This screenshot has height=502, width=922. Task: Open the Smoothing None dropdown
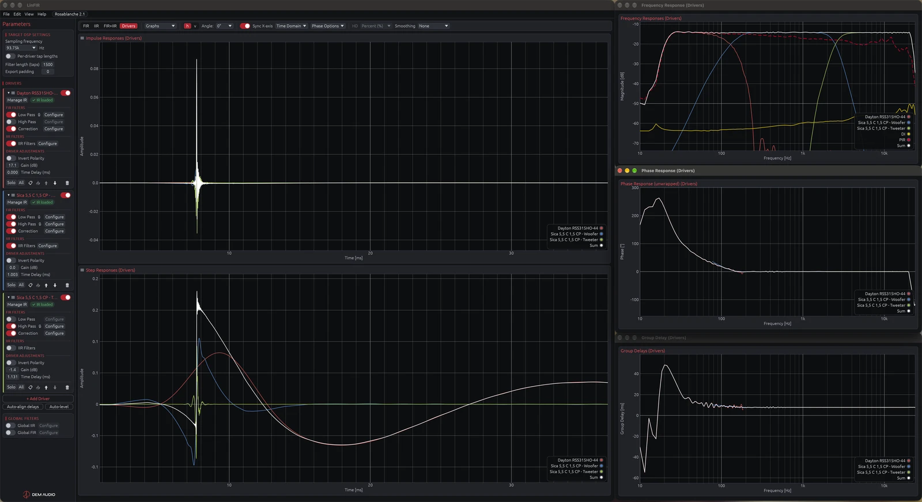[x=433, y=26]
